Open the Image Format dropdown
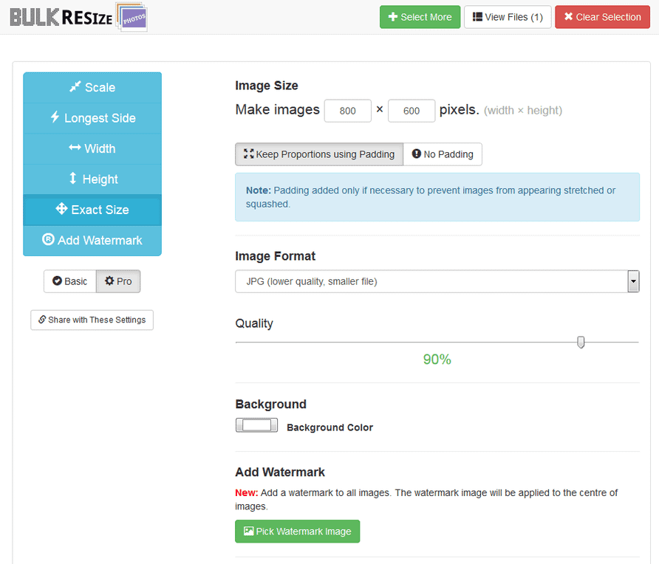This screenshot has height=564, width=659. [431, 281]
